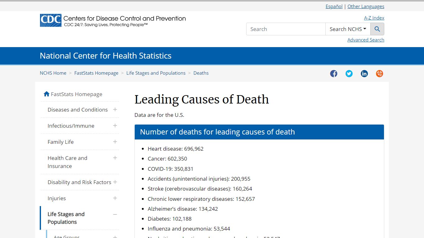The width and height of the screenshot is (424, 238).
Task: Open the A-Z Index link
Action: pos(374,18)
